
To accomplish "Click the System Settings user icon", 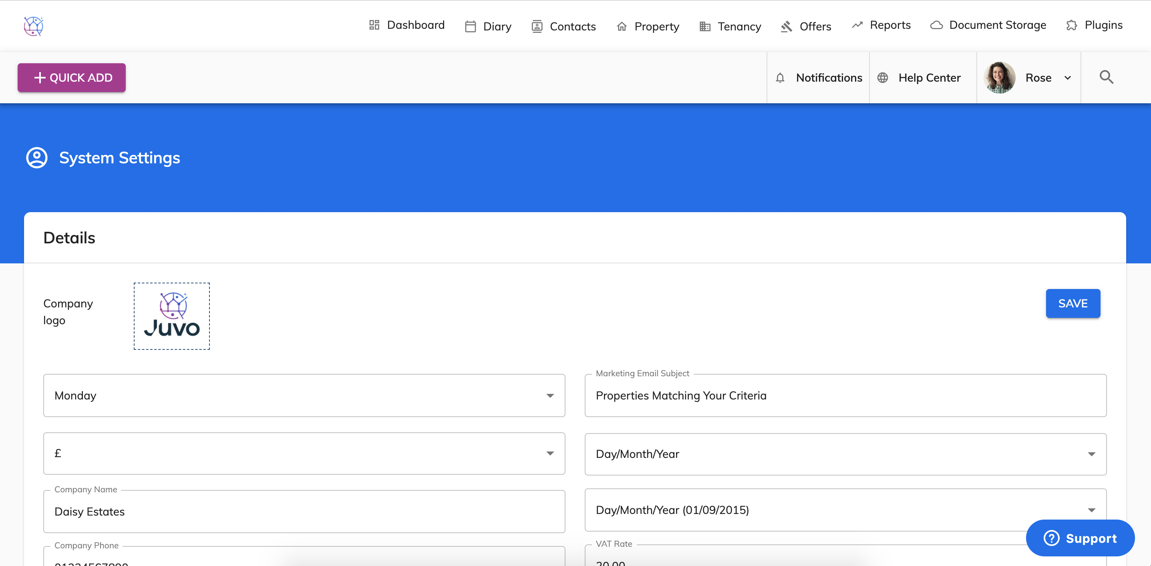I will (x=36, y=158).
